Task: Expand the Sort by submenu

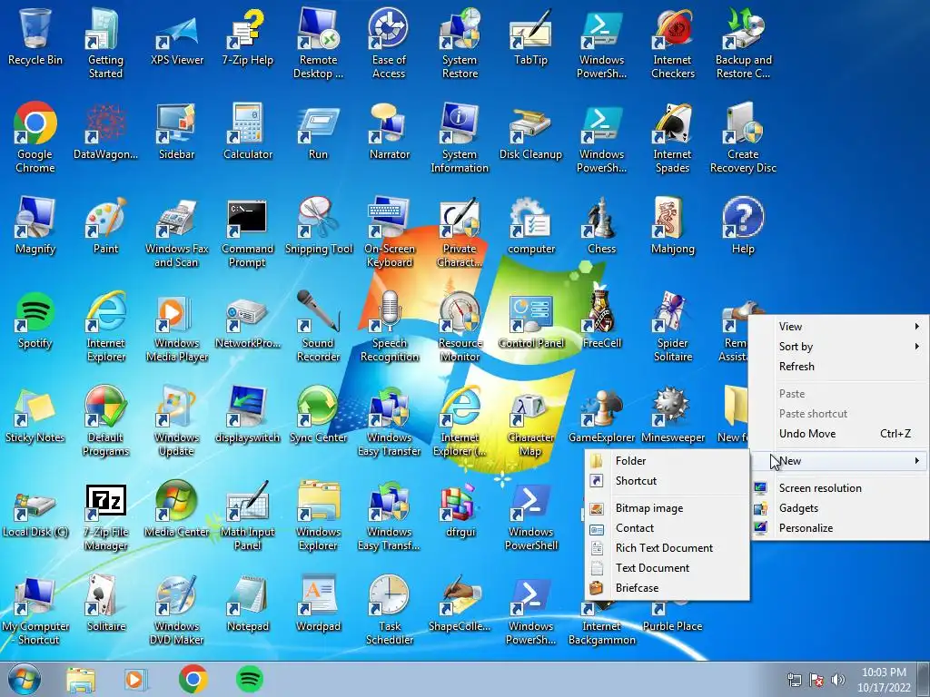Action: (838, 347)
